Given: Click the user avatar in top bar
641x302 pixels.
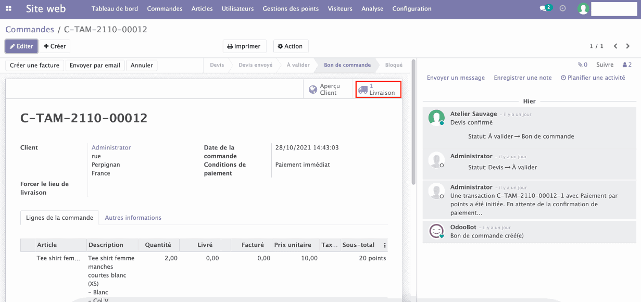Looking at the screenshot, I should pos(583,8).
